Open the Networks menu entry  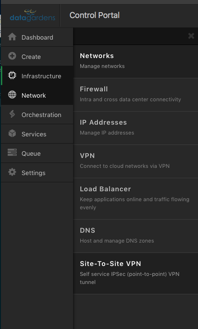click(136, 62)
